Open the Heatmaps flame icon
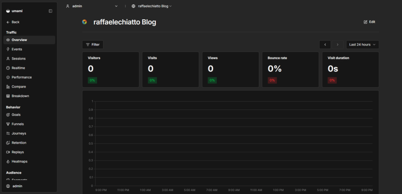This screenshot has width=402, height=194. coord(8,161)
